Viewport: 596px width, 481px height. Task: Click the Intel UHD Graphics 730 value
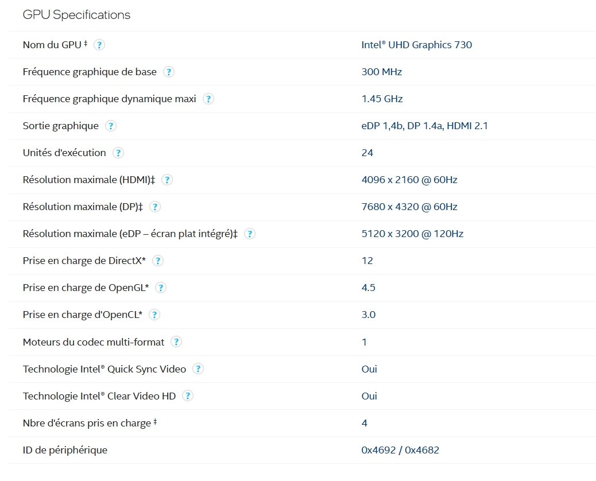click(x=416, y=45)
